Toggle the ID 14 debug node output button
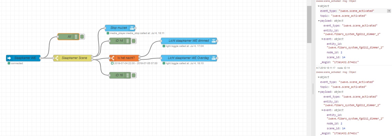The height and width of the screenshot is (136, 392). [134, 41]
